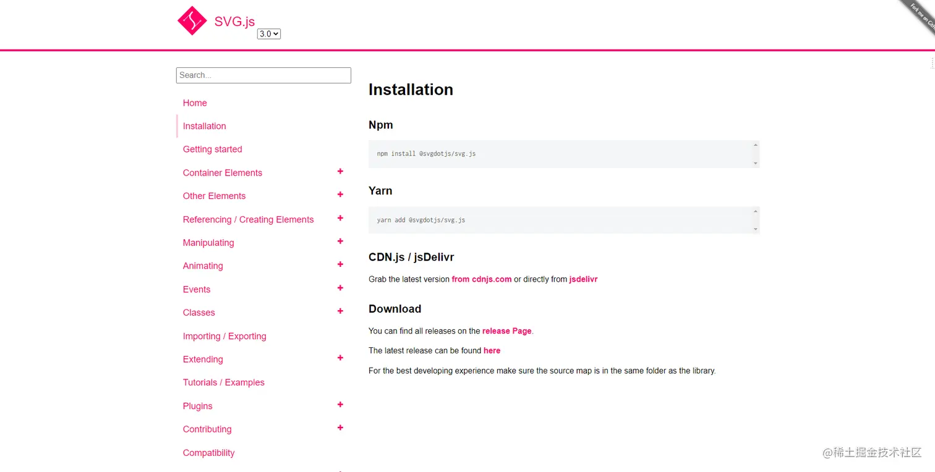The image size is (935, 472).
Task: Open Plugins section link
Action: [198, 406]
